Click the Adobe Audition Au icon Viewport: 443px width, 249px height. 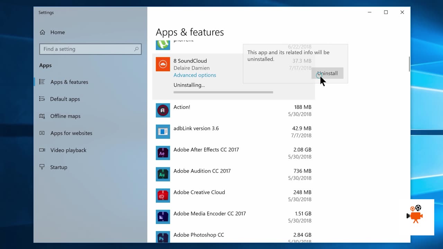tap(163, 174)
